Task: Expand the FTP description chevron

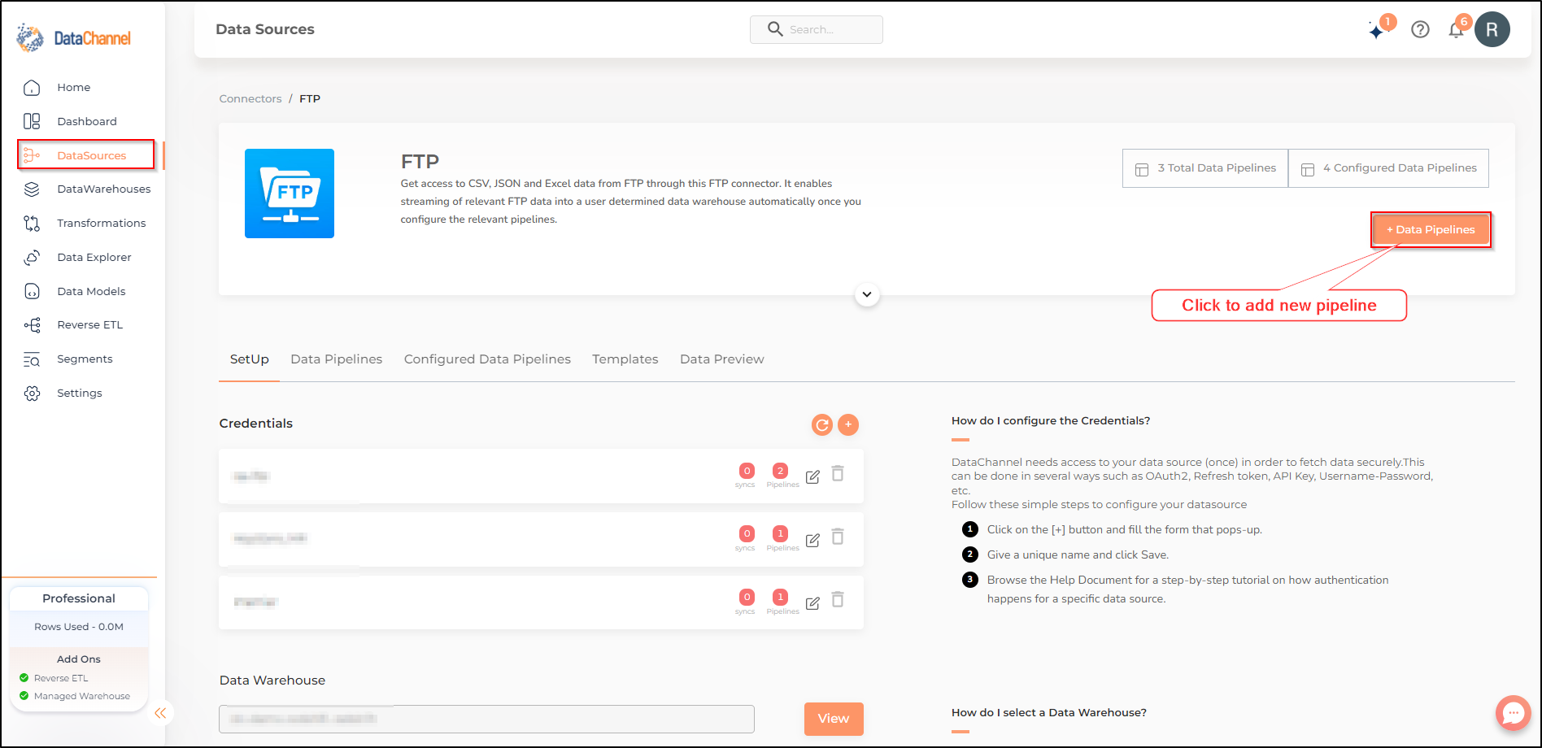Action: point(867,294)
